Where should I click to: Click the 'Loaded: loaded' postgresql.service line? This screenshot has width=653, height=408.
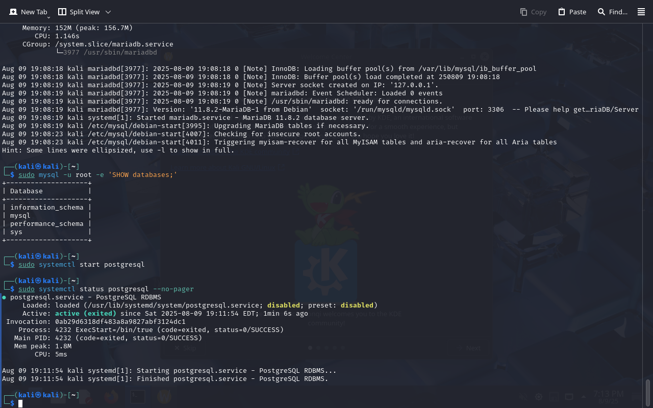[200, 305]
